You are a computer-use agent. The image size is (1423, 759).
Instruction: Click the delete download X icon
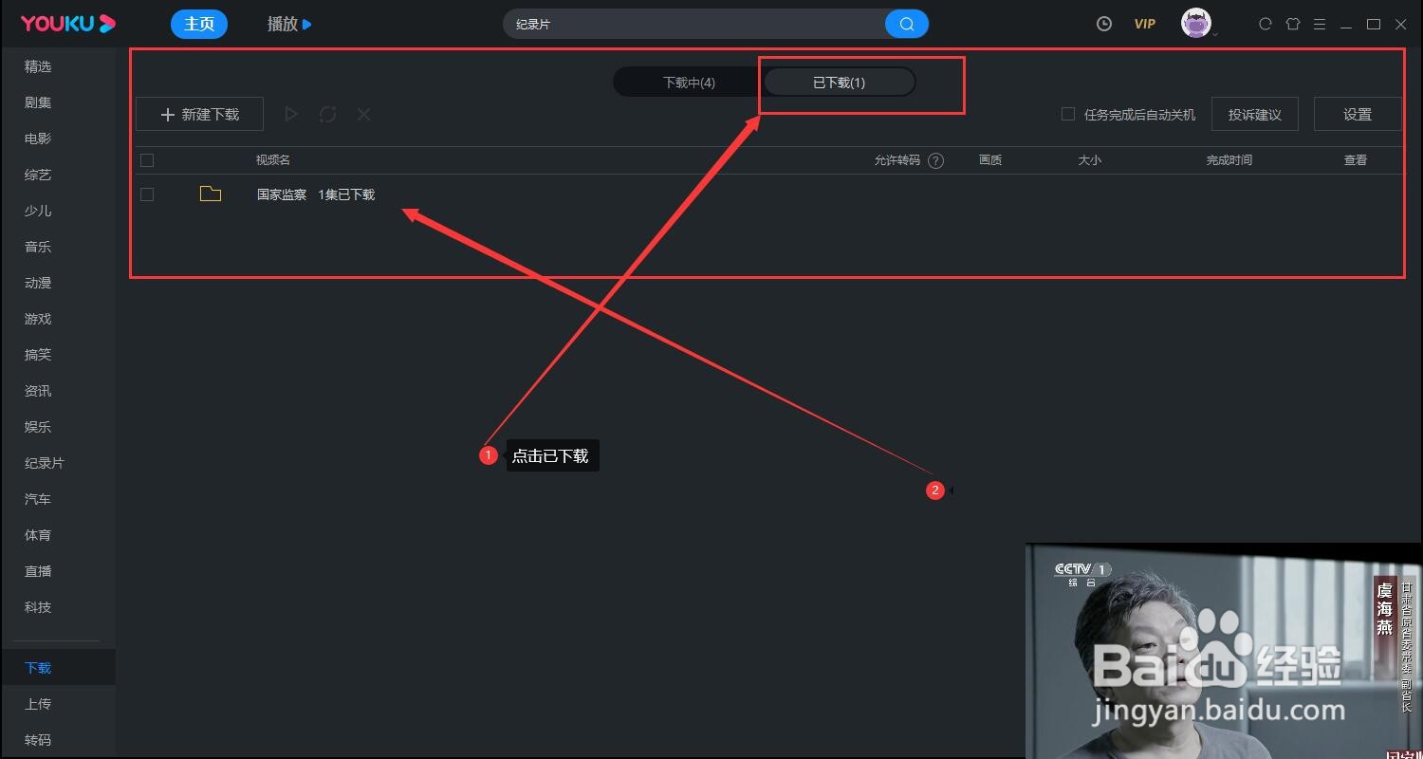coord(363,114)
